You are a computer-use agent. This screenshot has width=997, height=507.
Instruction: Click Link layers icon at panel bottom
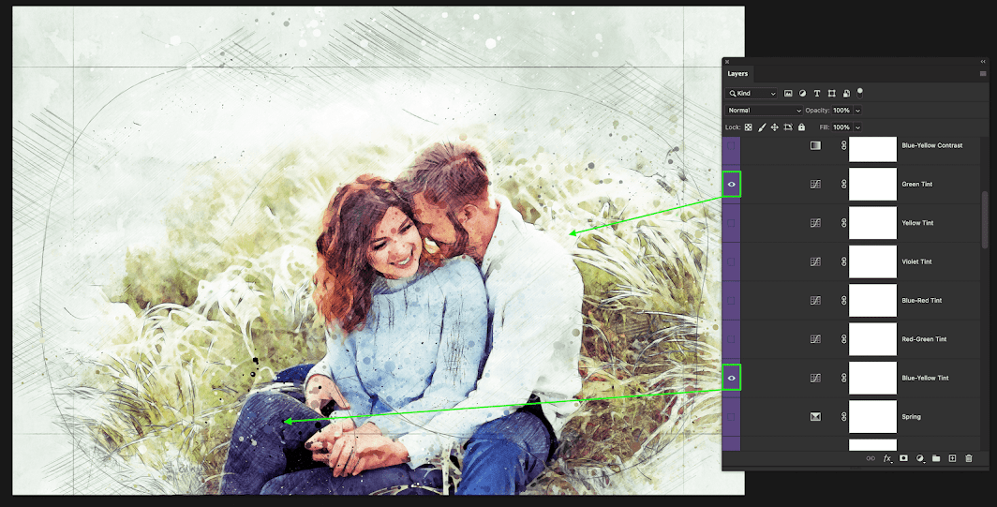871,458
